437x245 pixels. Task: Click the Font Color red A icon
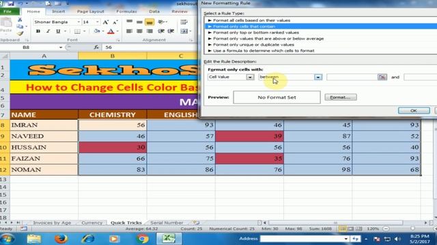click(111, 31)
